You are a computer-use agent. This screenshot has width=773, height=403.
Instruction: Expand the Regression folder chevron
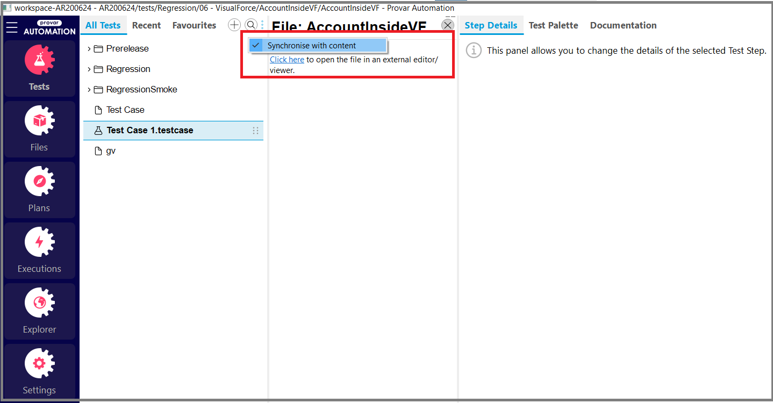click(x=89, y=69)
